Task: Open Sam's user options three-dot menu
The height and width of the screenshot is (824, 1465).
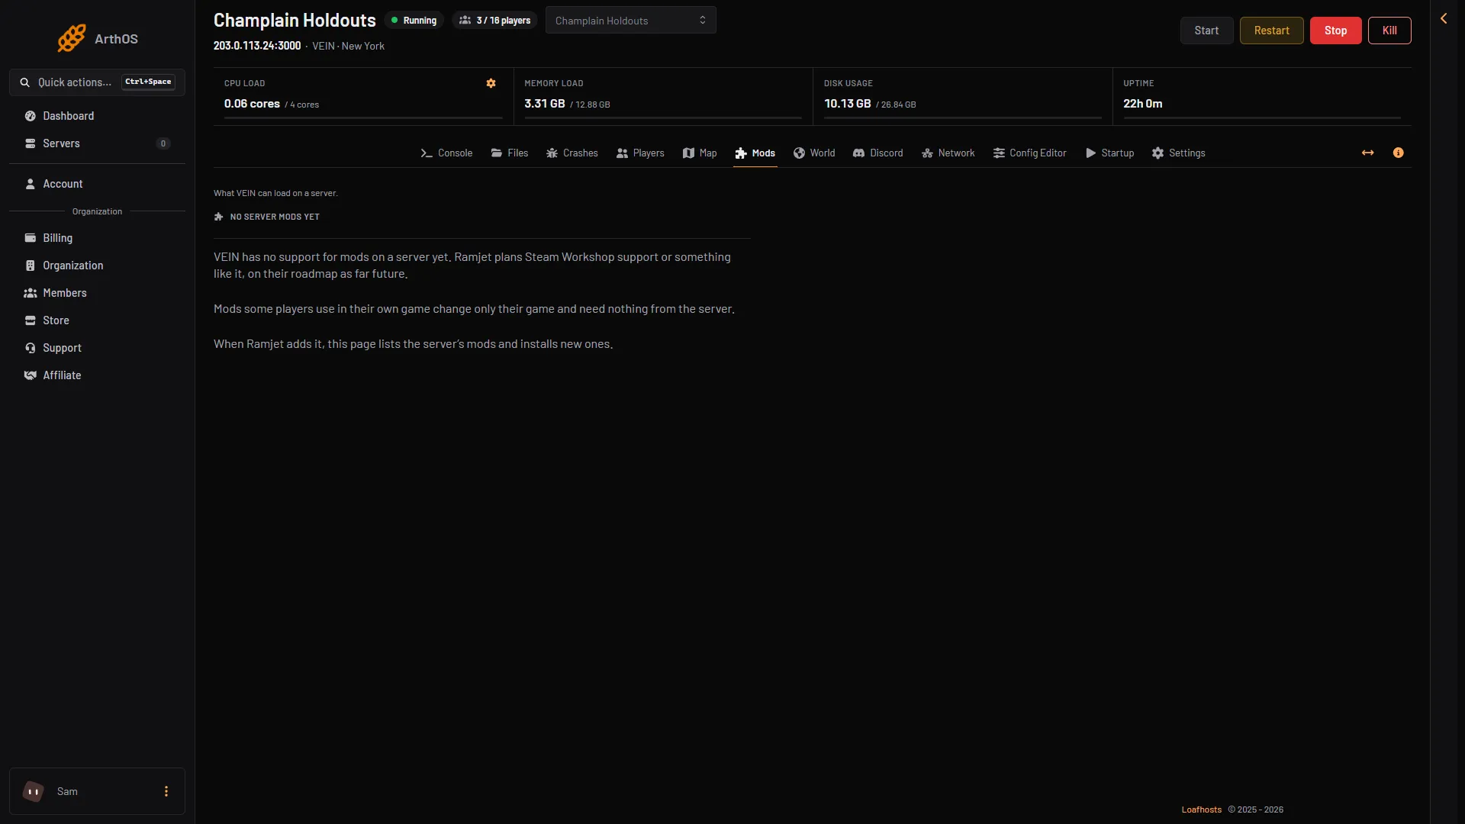Action: [166, 791]
